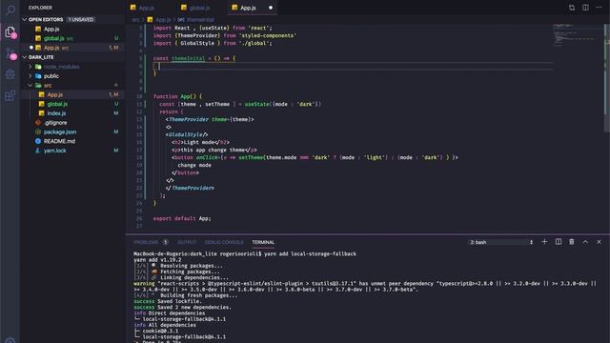Image resolution: width=610 pixels, height=343 pixels.
Task: Open the Manage gear icon
Action: [x=10, y=340]
